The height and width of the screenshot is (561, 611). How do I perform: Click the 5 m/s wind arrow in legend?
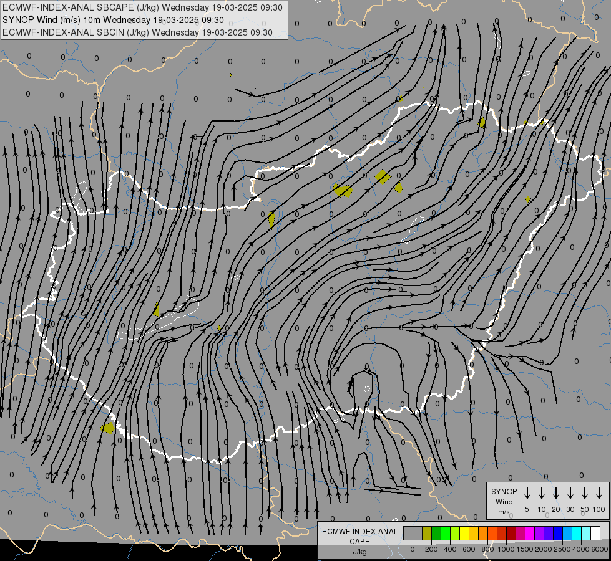point(527,493)
